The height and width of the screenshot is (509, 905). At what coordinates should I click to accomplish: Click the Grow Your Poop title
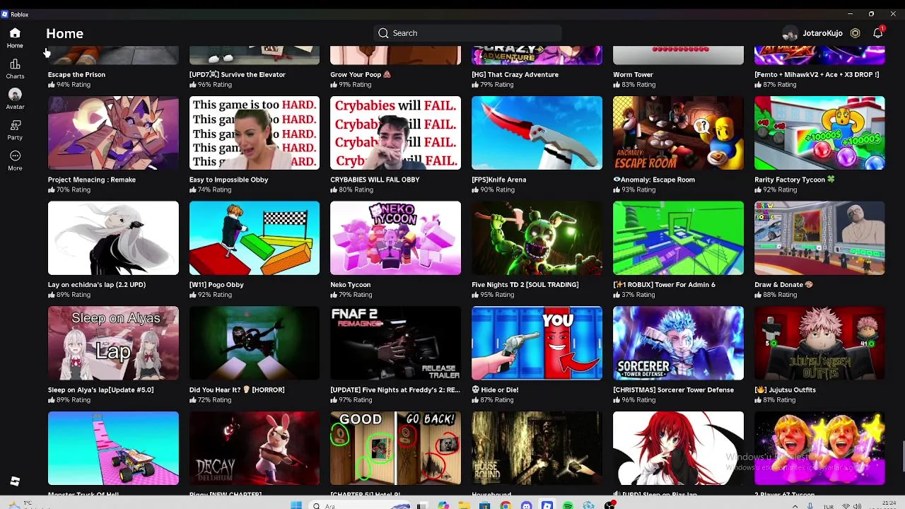click(361, 74)
